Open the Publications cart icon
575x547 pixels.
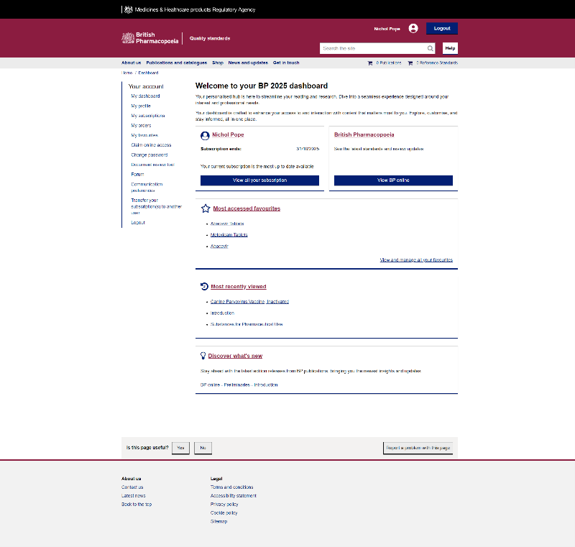coord(370,63)
